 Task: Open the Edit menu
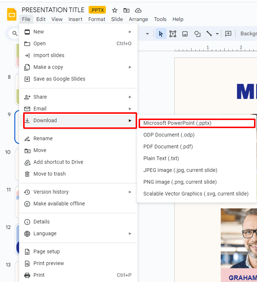pyautogui.click(x=41, y=19)
